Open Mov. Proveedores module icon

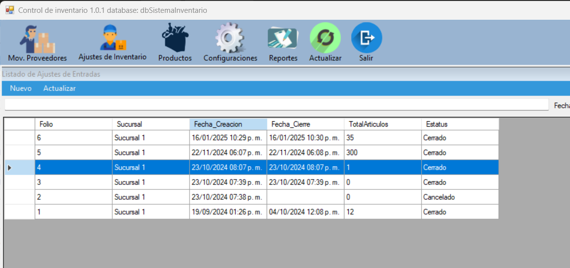37,40
